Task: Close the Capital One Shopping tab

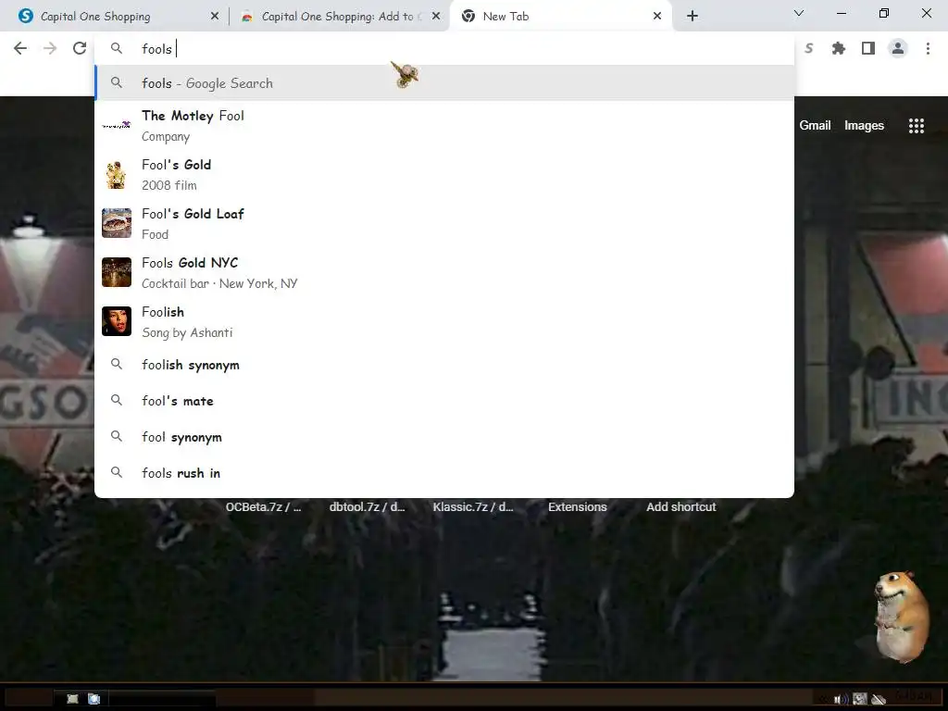Action: (215, 17)
